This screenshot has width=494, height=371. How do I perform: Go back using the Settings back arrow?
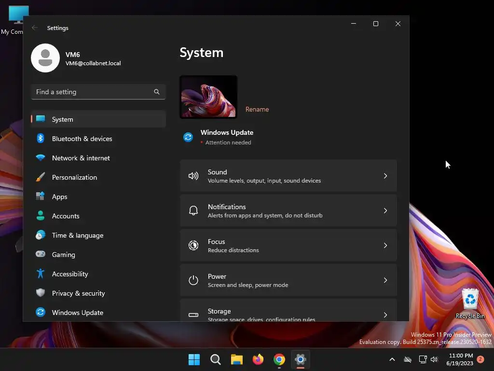point(35,28)
